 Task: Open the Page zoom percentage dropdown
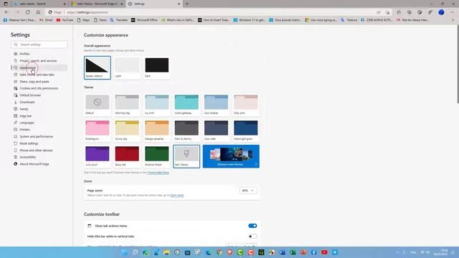coord(248,191)
